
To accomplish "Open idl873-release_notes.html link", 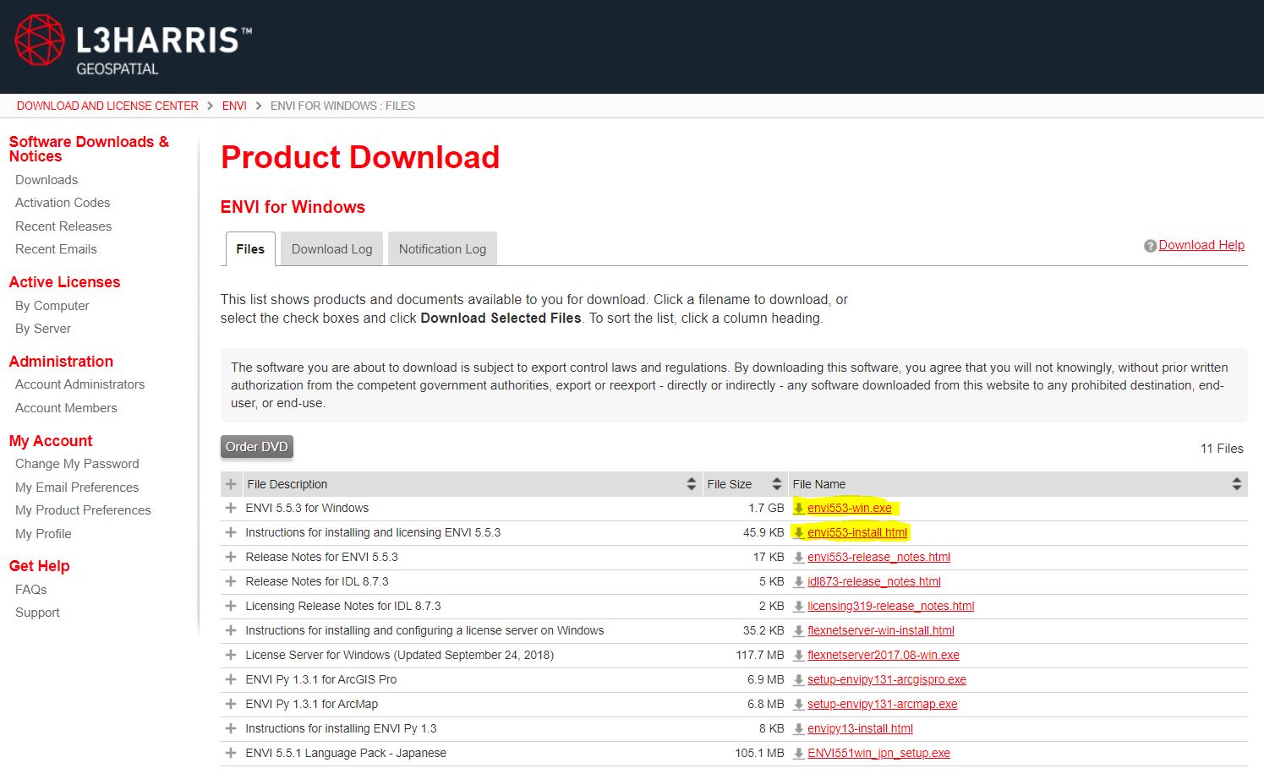I will pos(874,582).
